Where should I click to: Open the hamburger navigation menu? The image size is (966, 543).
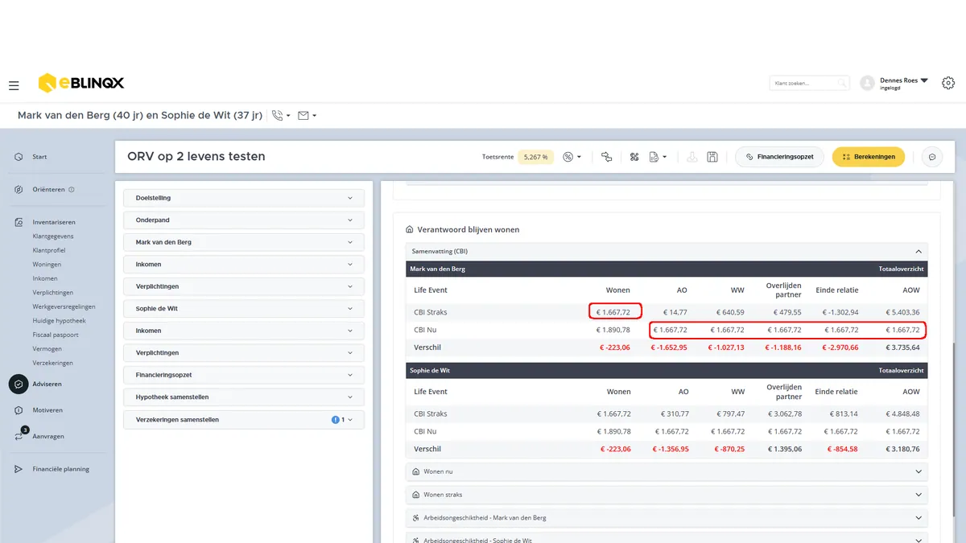click(14, 85)
